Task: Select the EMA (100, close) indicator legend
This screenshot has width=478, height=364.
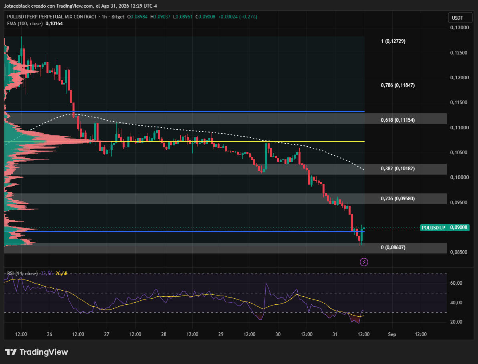Action: (25, 24)
